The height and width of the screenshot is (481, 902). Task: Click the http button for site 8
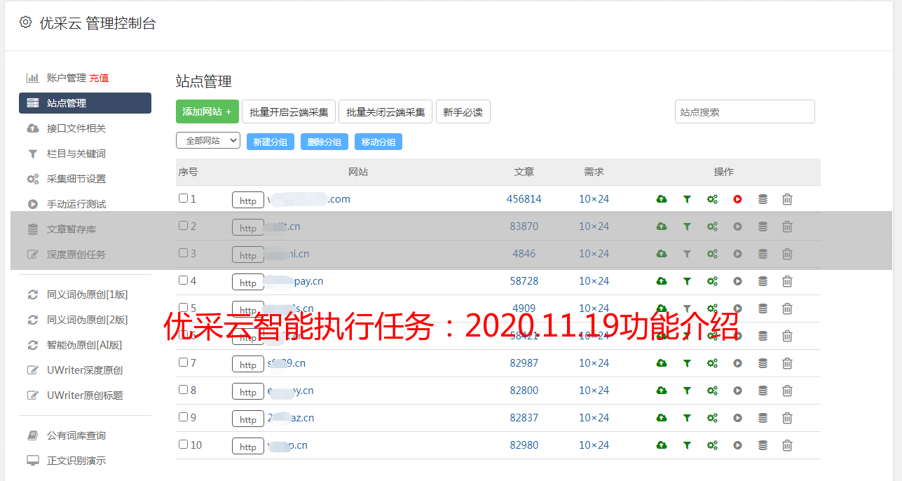(x=248, y=392)
